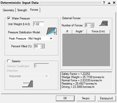Switch to the Geometry tab

(x=8, y=10)
